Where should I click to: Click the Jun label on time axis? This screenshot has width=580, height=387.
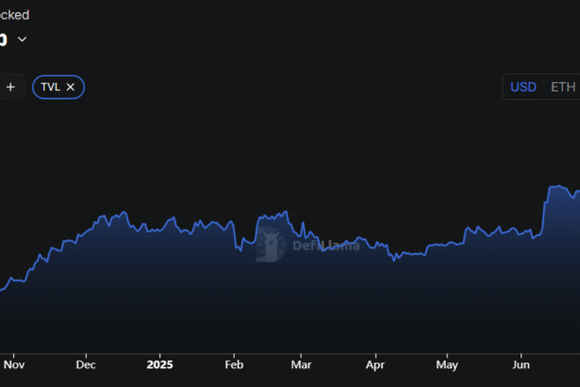pos(521,364)
